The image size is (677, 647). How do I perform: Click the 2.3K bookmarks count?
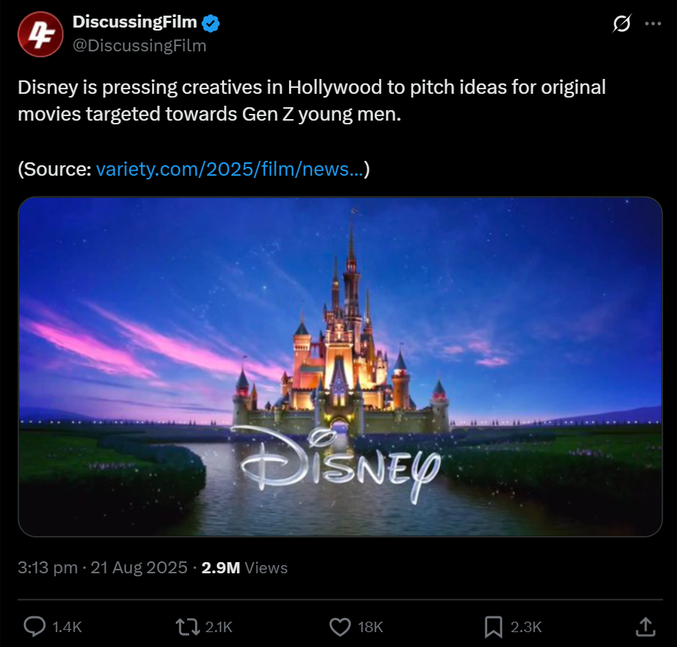526,627
